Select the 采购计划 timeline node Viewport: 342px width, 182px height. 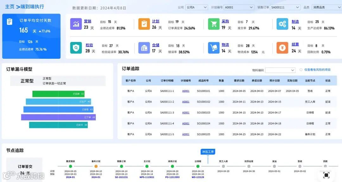coord(172,166)
